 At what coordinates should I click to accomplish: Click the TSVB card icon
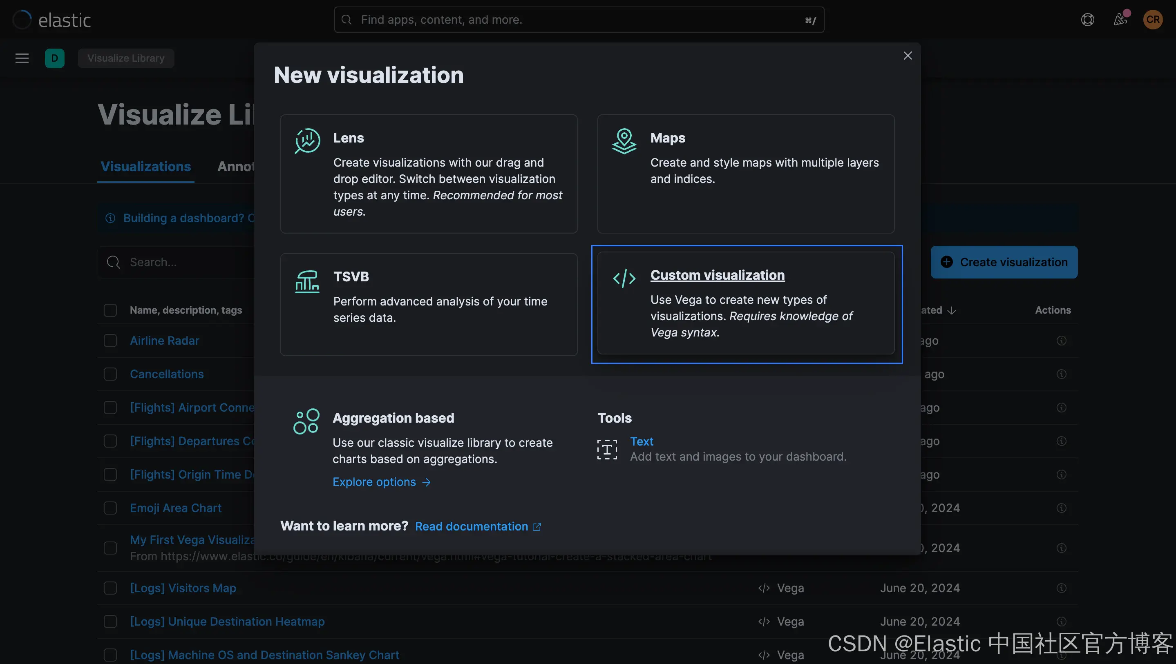(x=307, y=282)
